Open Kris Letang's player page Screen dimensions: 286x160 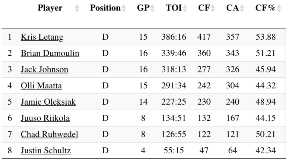[x=42, y=37]
